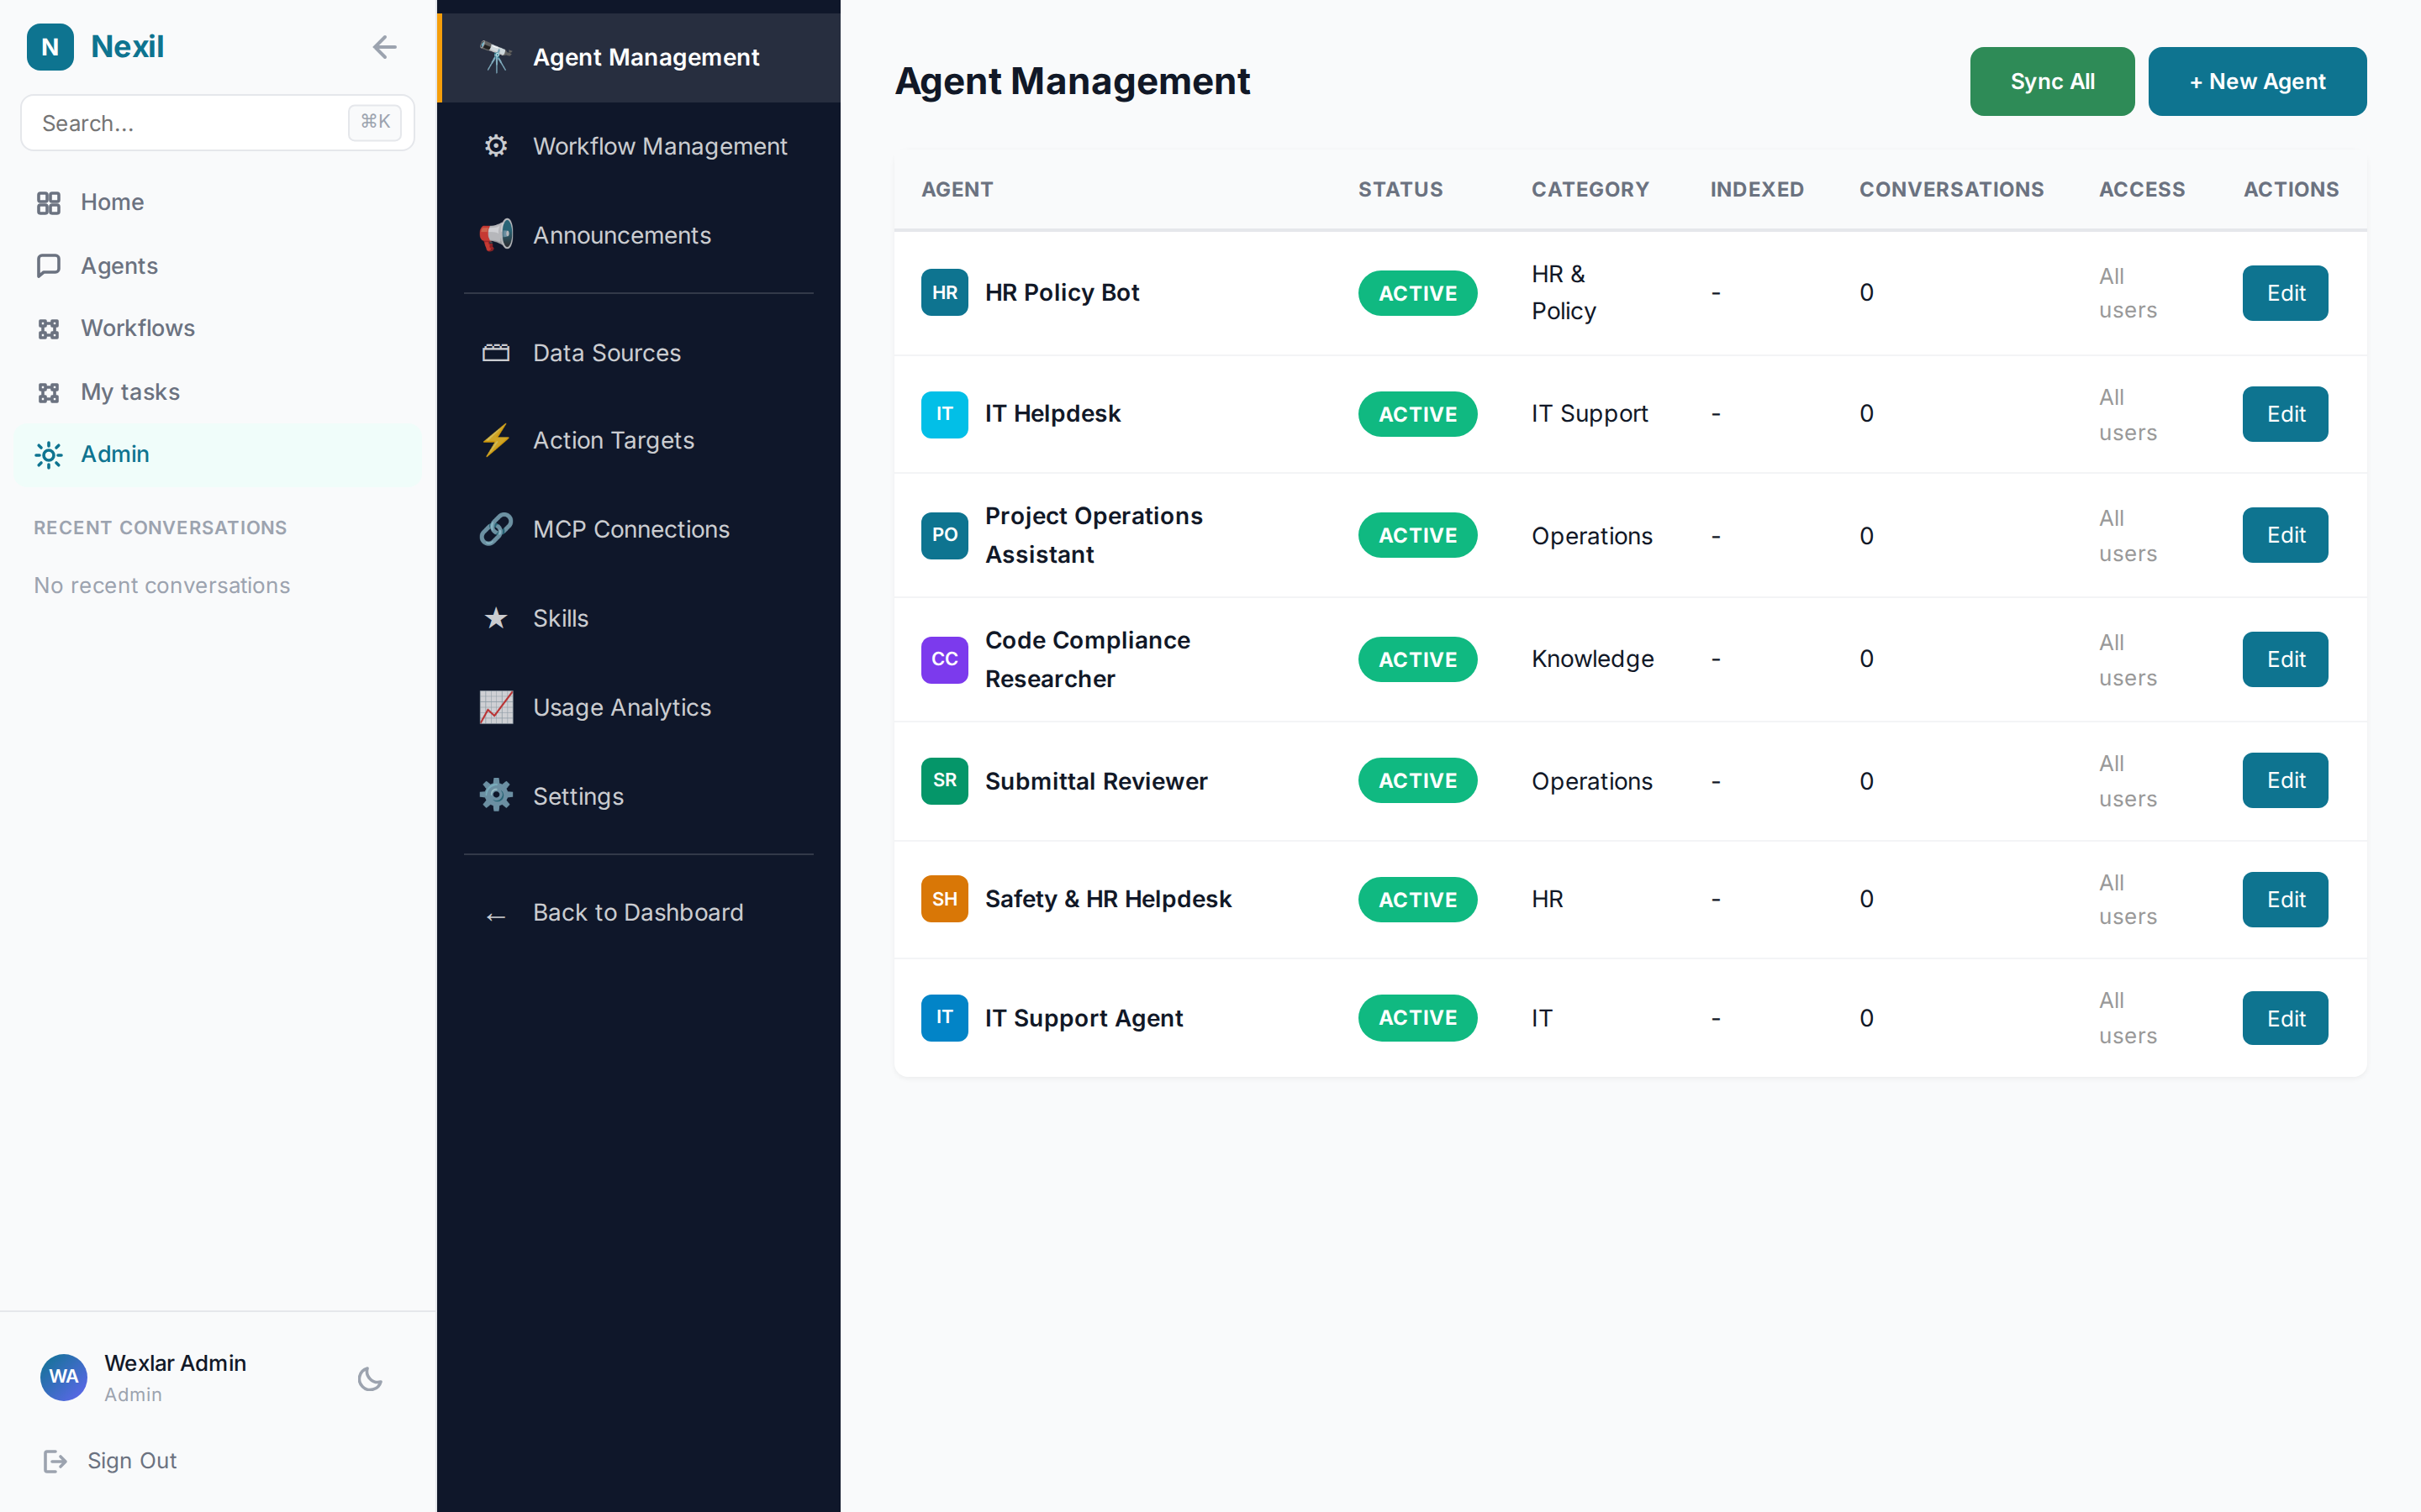Viewport: 2421px width, 1512px height.
Task: Click the Announcements megaphone icon
Action: pos(496,235)
